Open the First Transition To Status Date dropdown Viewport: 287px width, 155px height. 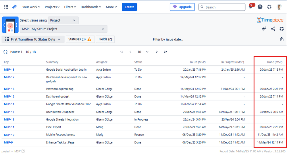point(33,39)
